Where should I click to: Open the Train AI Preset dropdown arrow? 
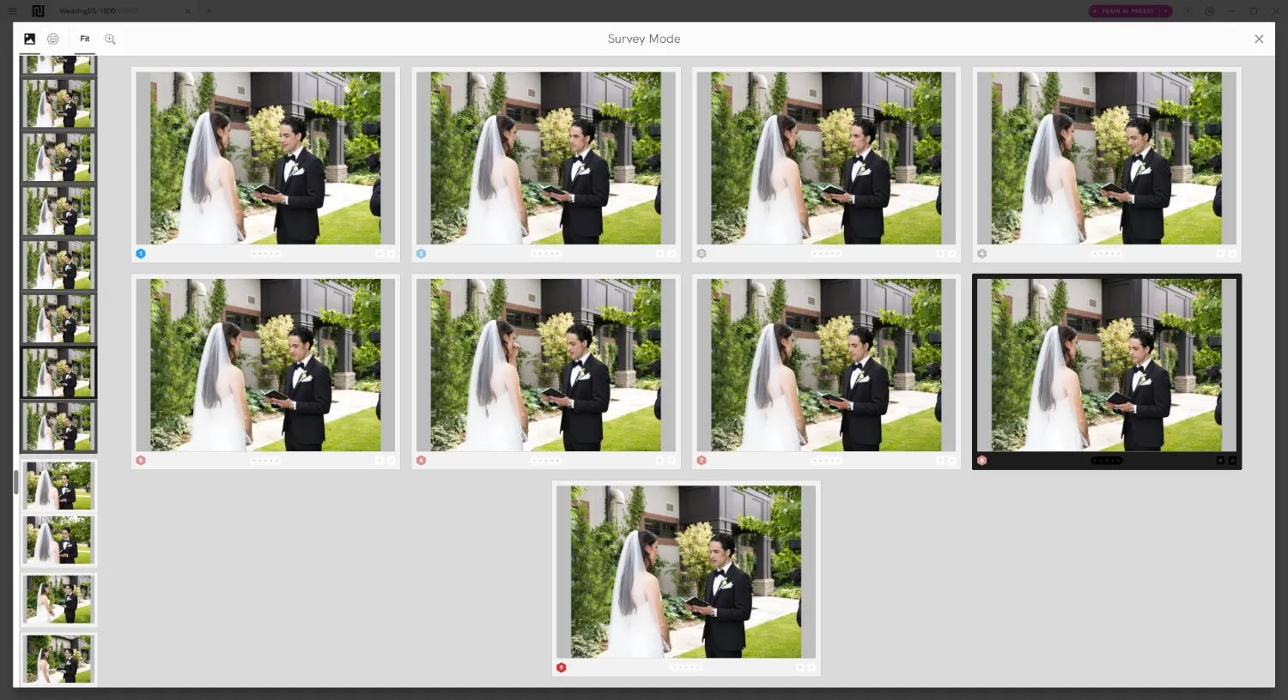1166,11
